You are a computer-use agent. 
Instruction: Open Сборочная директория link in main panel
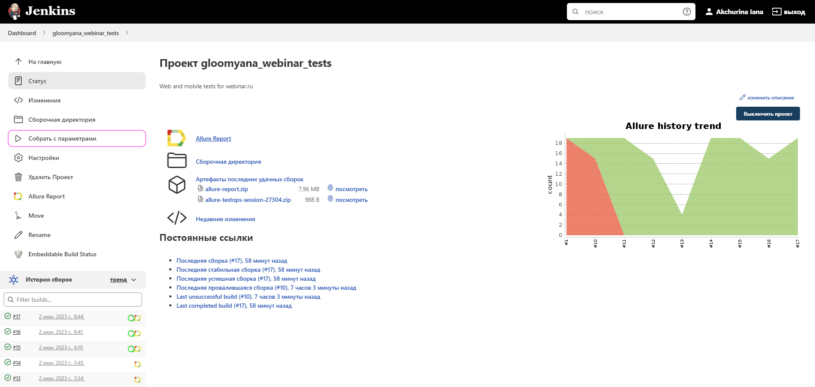click(x=228, y=162)
